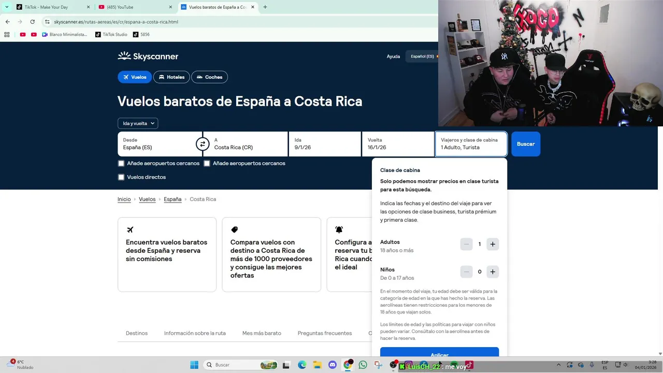
Task: Click the Buscar search button
Action: [526, 144]
